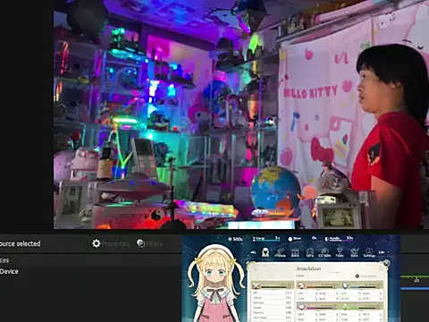Click the 'source selected' status text
429x322 pixels.
21,243
